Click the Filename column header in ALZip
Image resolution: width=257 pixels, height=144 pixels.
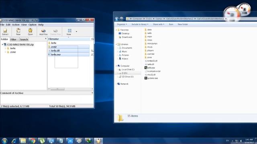tap(69, 39)
